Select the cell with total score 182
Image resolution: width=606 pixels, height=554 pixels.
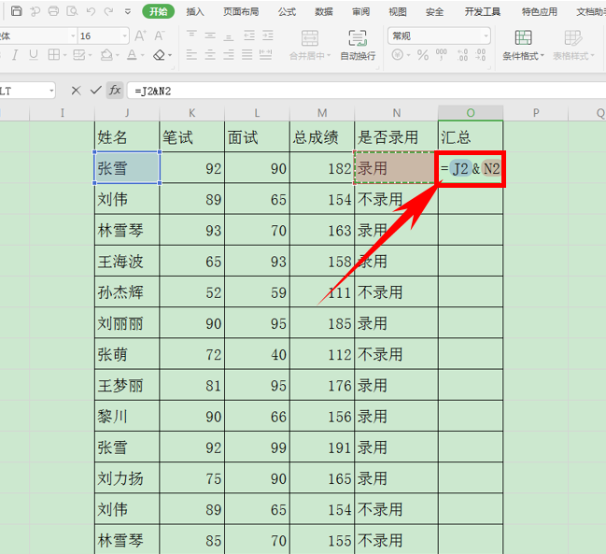pos(322,168)
